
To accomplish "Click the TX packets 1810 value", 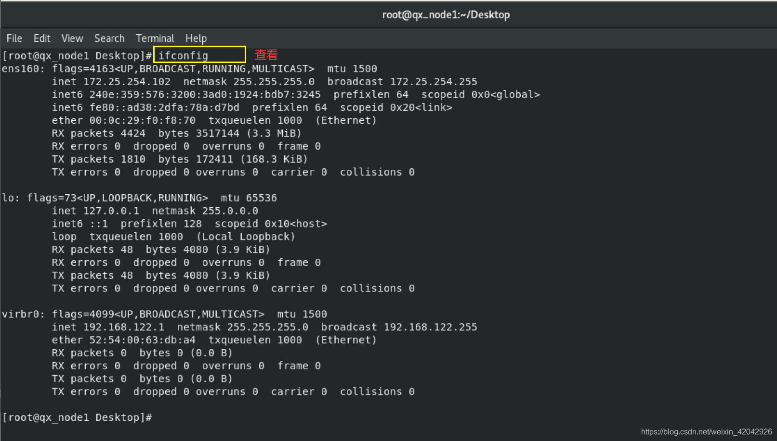I will point(133,160).
